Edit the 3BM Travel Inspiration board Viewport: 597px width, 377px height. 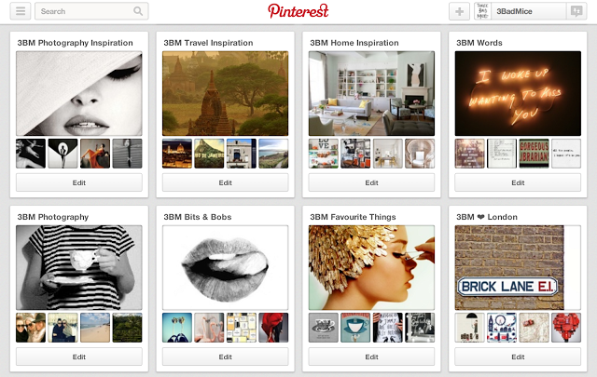tap(226, 182)
